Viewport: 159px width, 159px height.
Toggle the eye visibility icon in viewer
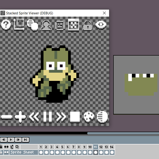tap(101, 25)
